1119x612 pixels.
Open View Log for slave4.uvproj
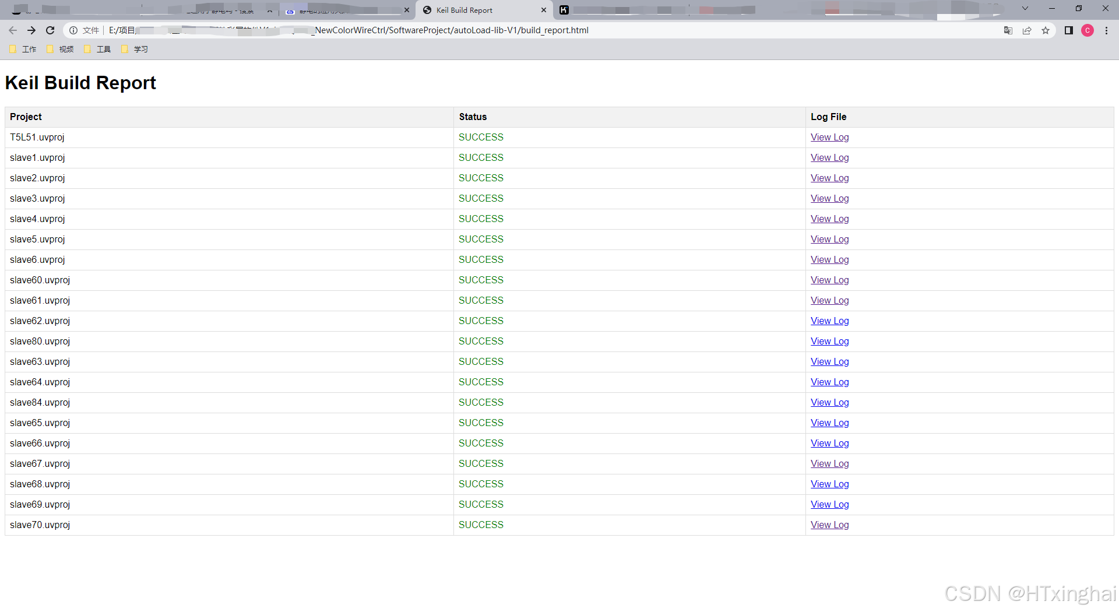pos(829,219)
